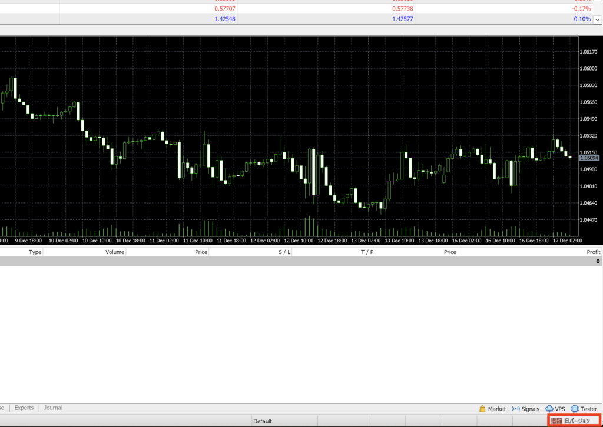Image resolution: width=603 pixels, height=427 pixels.
Task: Click the down arrow beside the 0.10% row
Action: coord(598,19)
